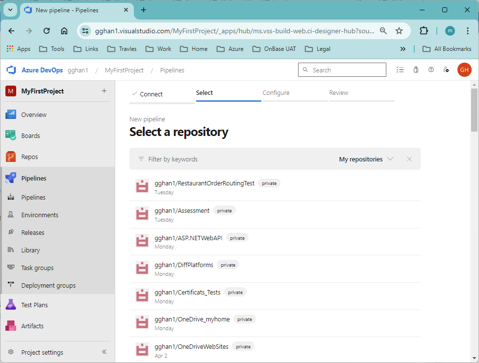Open the Marketplace shopping bag icon
Screen dimensions: 479x363
(x=416, y=70)
